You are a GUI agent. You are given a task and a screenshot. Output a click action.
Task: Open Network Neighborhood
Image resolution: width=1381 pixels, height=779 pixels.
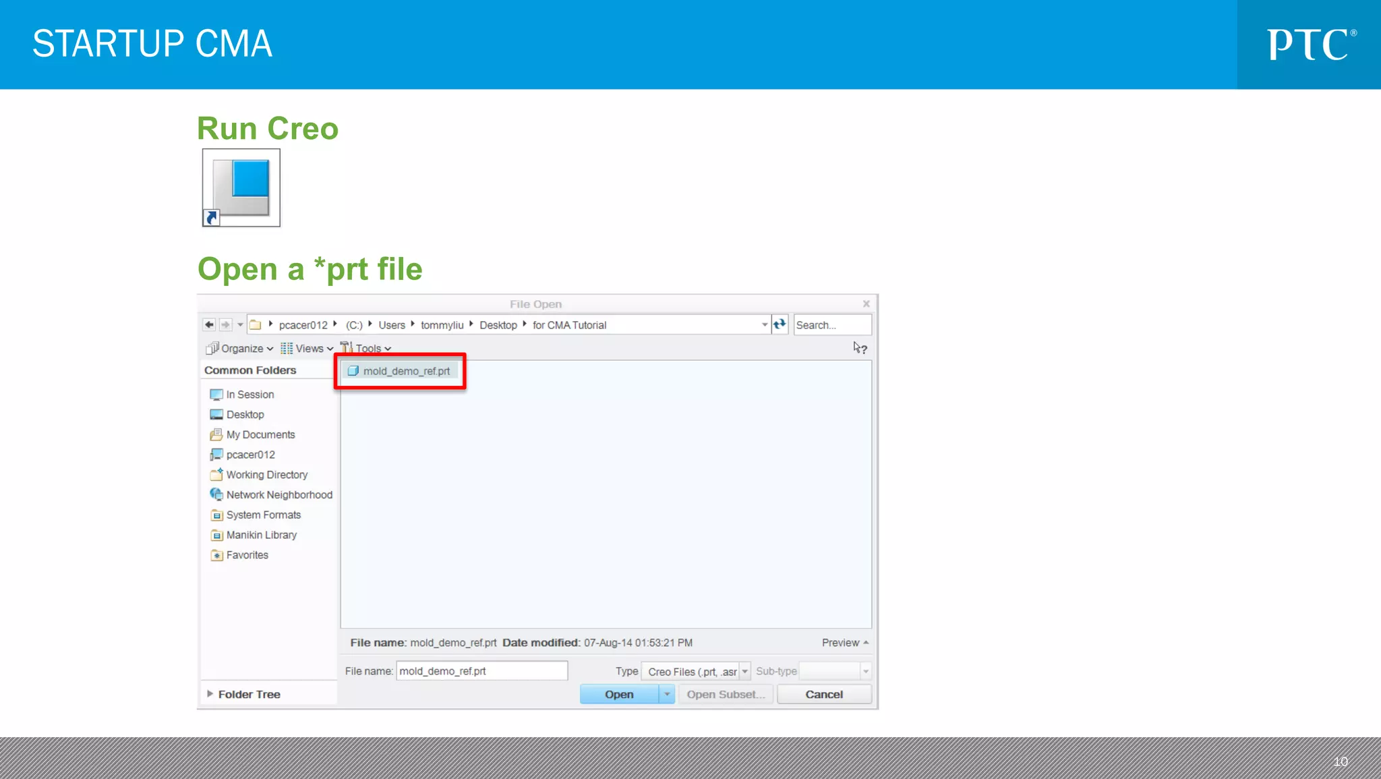tap(271, 495)
